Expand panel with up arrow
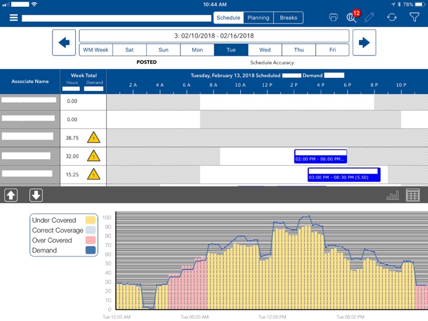This screenshot has width=428, height=321. pyautogui.click(x=11, y=195)
